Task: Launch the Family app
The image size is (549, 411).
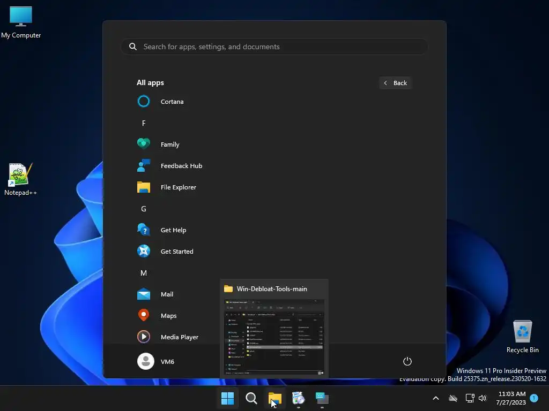Action: [x=158, y=144]
